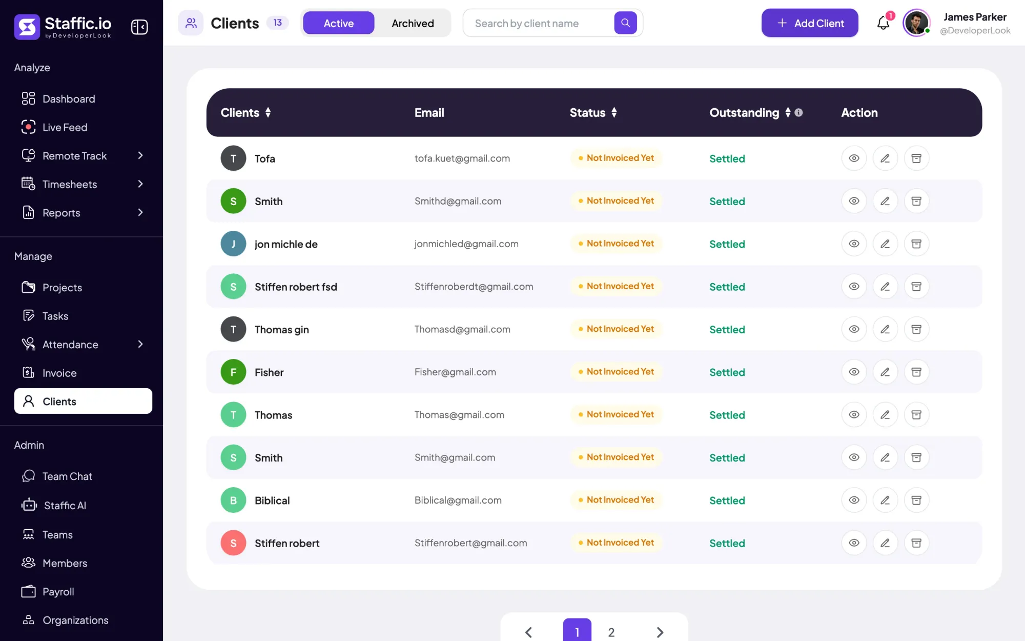This screenshot has height=641, width=1025.
Task: Go to pagination page 2
Action: click(x=611, y=632)
